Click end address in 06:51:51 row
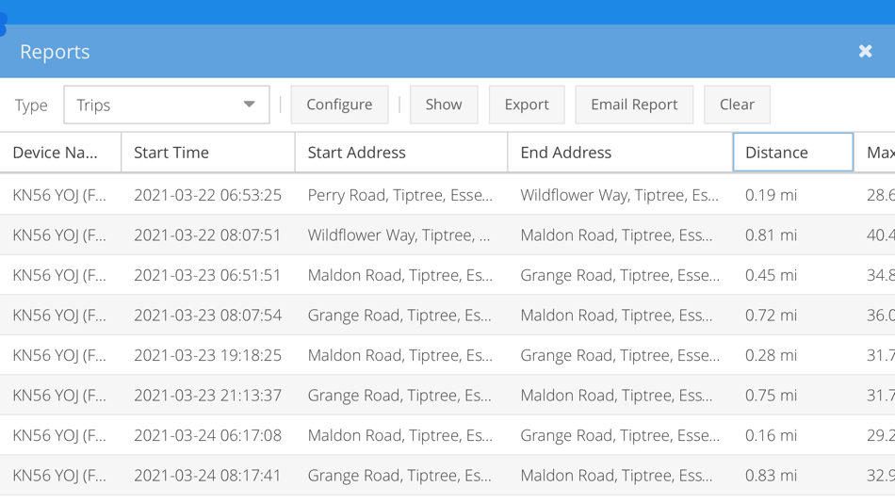 [x=620, y=275]
